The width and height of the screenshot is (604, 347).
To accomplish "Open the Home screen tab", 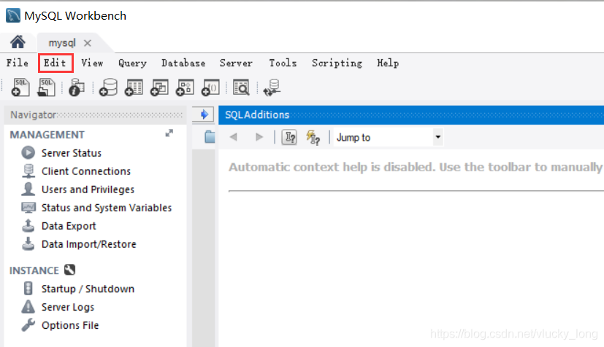I will click(18, 42).
